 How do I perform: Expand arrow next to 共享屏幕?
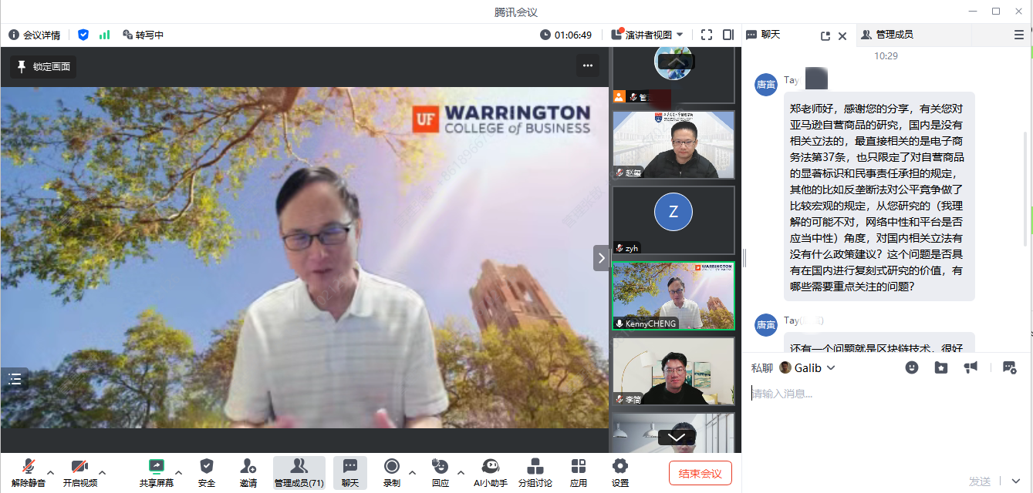(179, 472)
